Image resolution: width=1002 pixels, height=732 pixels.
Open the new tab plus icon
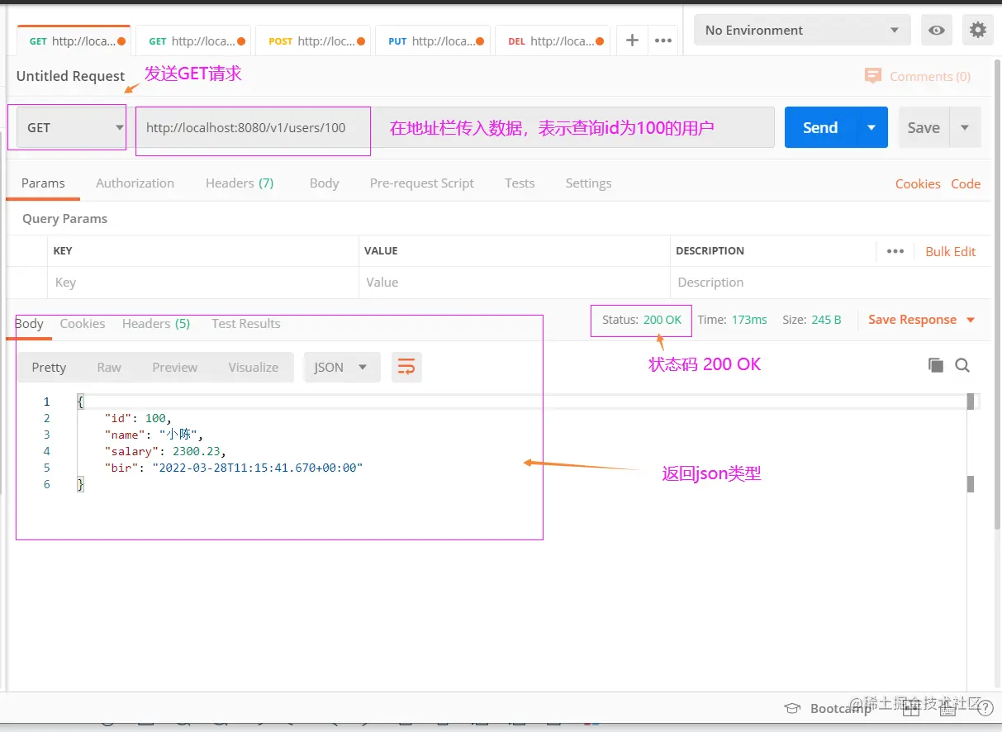[632, 40]
